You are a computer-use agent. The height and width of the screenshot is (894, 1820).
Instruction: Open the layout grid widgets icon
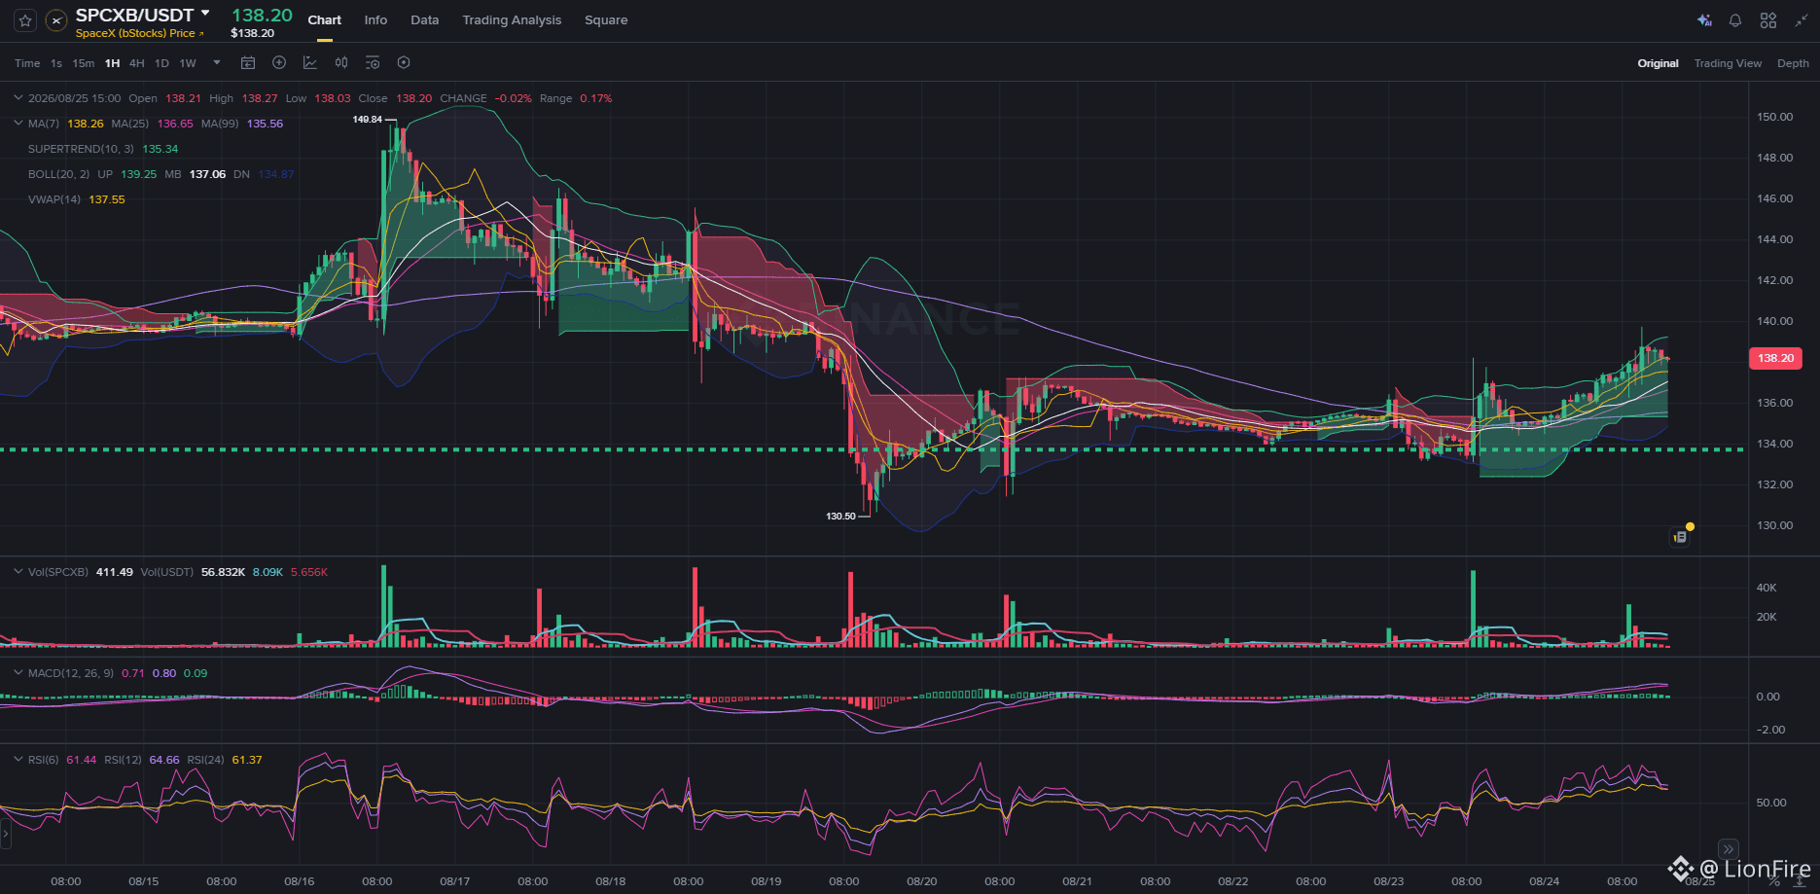coord(1768,20)
